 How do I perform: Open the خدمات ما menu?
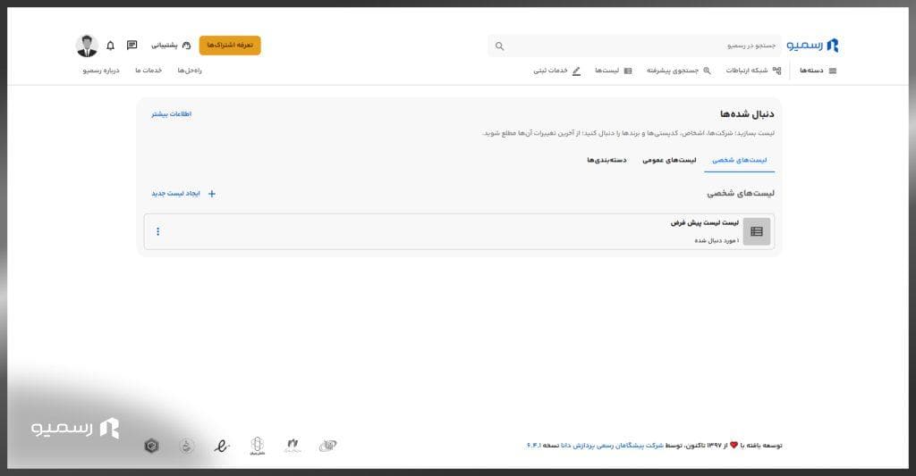pyautogui.click(x=148, y=71)
